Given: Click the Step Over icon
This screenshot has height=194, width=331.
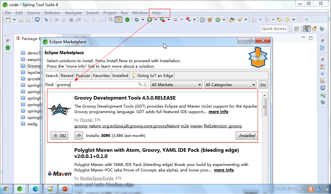Looking at the screenshot, I should (94, 20).
